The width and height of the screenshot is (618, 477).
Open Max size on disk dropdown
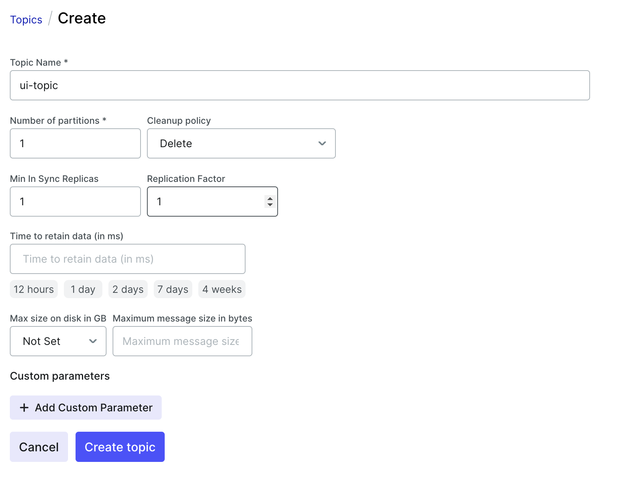point(58,341)
